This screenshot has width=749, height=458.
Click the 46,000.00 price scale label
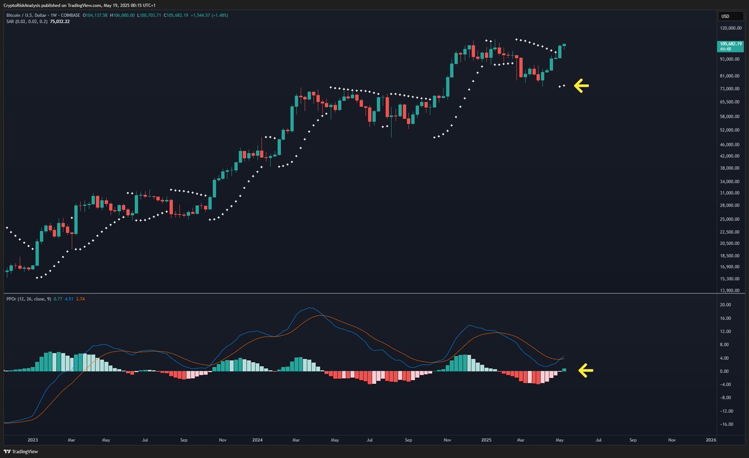[731, 145]
